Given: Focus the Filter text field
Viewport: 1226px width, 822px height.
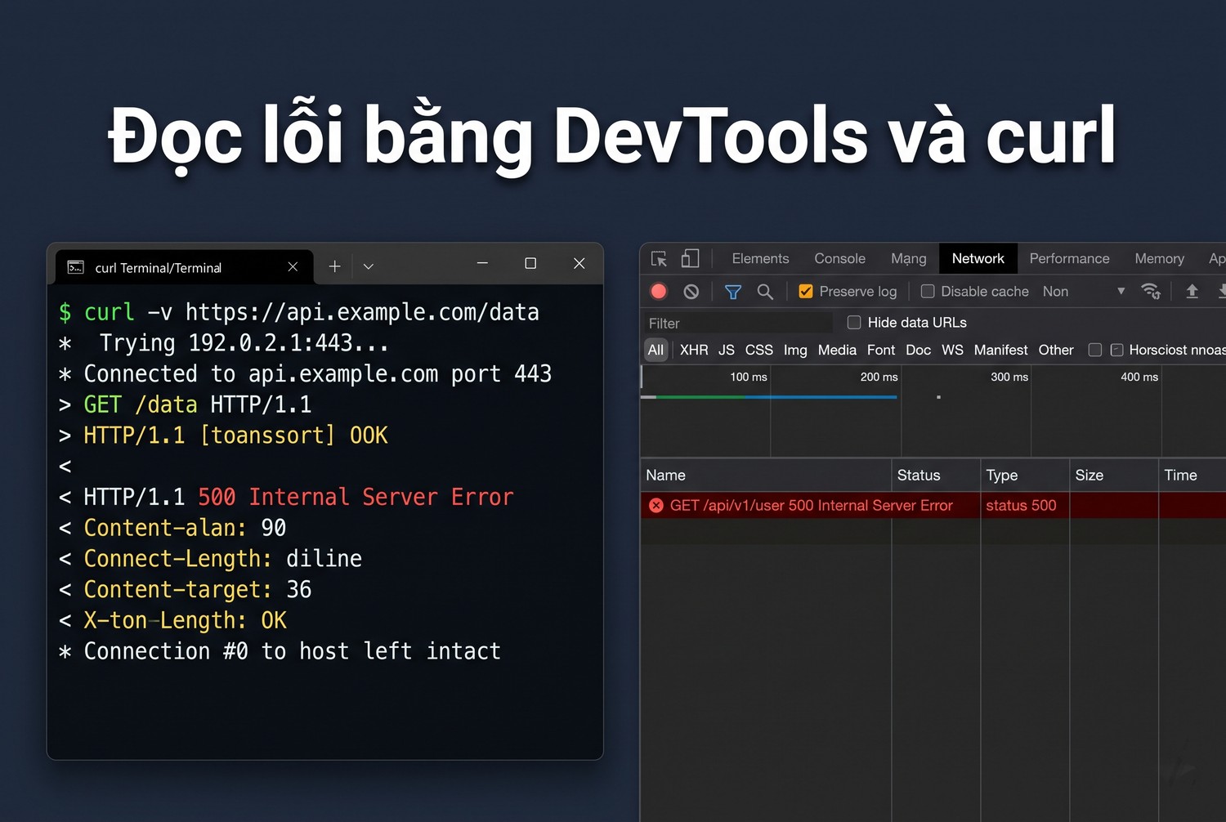Looking at the screenshot, I should point(738,323).
